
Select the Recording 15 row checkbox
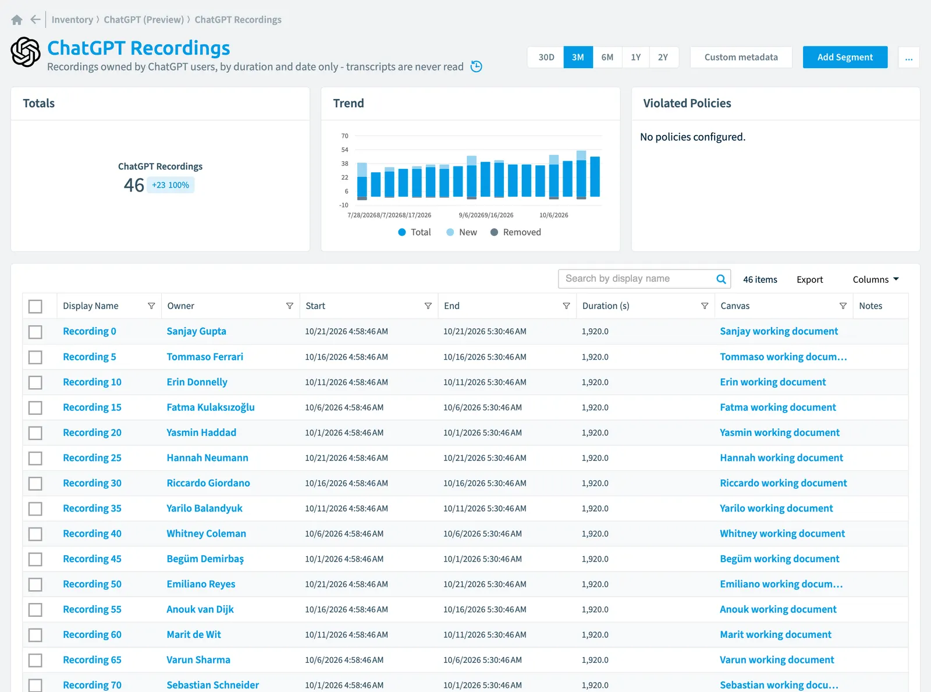click(35, 407)
